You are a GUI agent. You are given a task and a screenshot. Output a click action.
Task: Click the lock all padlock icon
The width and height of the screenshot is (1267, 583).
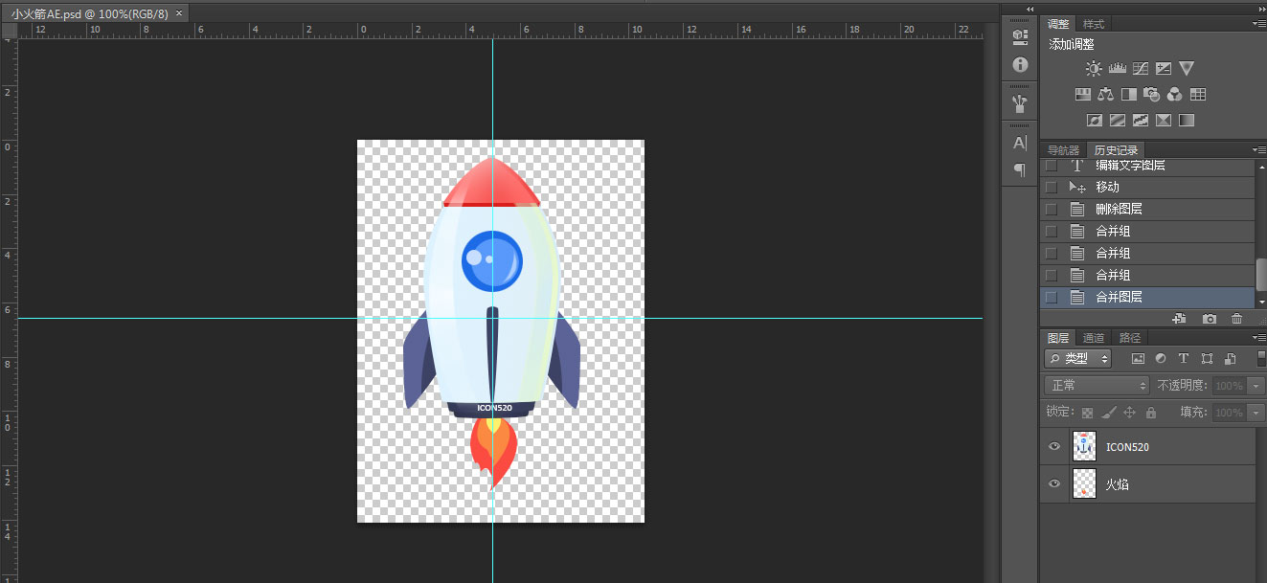click(x=1151, y=413)
